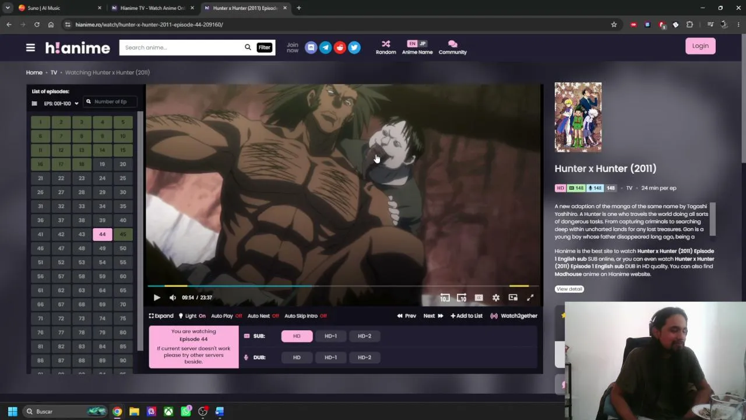The width and height of the screenshot is (746, 420).
Task: Select DUB server HD-1
Action: (330, 358)
